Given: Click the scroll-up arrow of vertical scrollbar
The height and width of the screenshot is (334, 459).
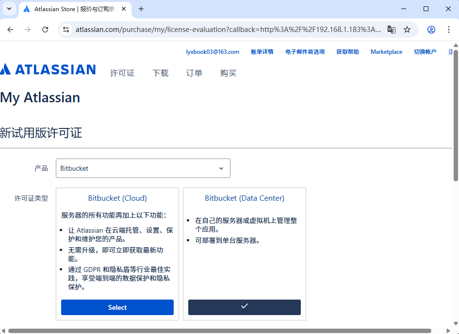Looking at the screenshot, I should [x=456, y=46].
